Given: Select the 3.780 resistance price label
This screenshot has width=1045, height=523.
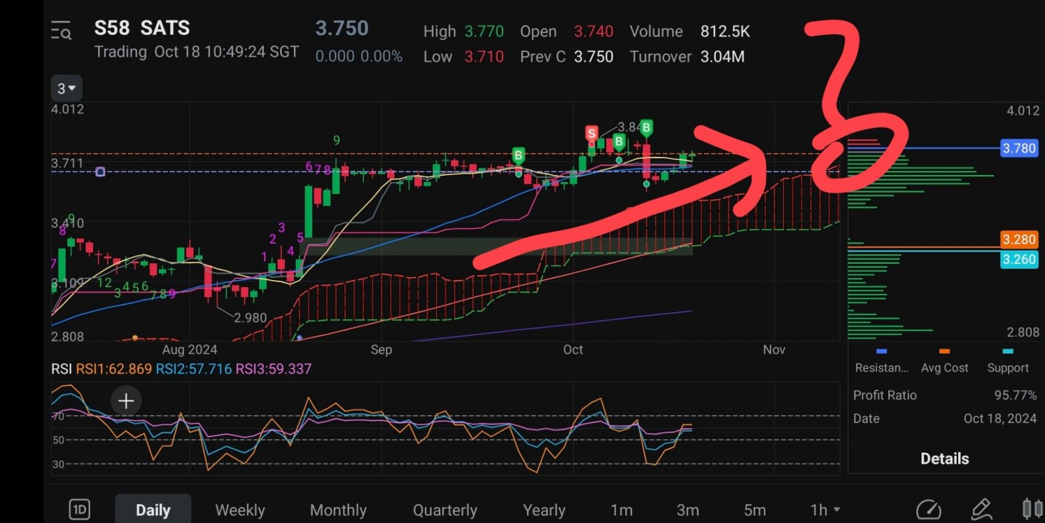Looking at the screenshot, I should coord(1020,148).
